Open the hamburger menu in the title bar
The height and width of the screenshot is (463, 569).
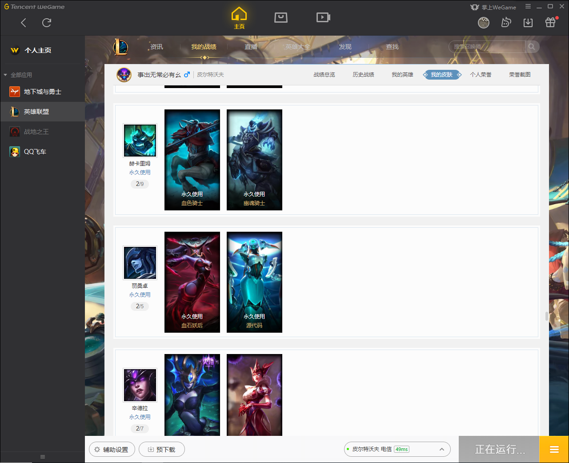click(528, 7)
